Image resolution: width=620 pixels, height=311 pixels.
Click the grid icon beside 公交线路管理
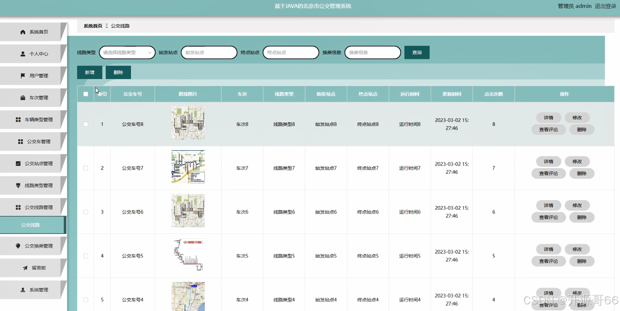click(x=18, y=207)
